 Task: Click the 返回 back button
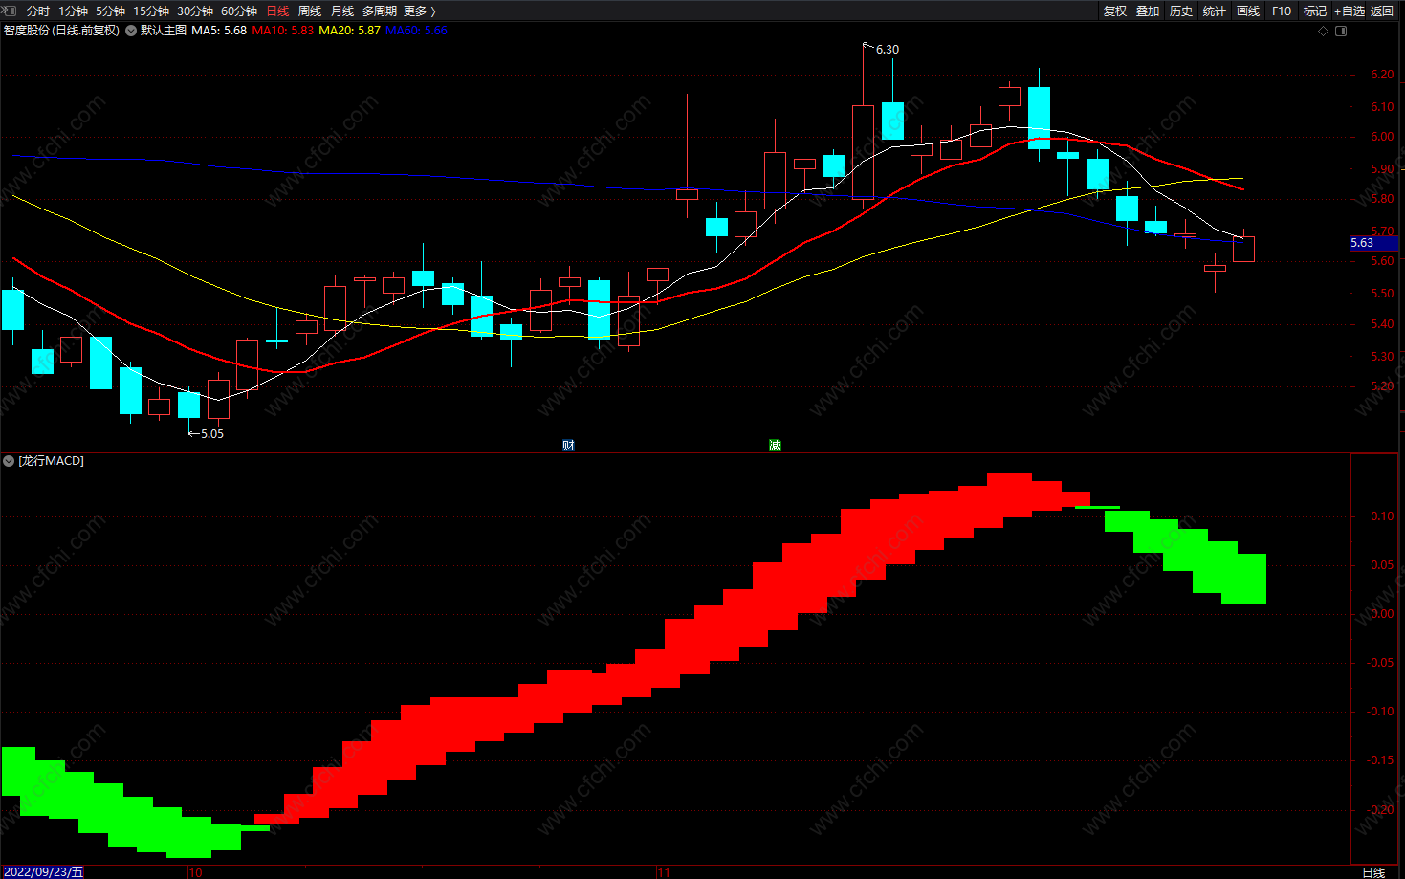coord(1382,11)
